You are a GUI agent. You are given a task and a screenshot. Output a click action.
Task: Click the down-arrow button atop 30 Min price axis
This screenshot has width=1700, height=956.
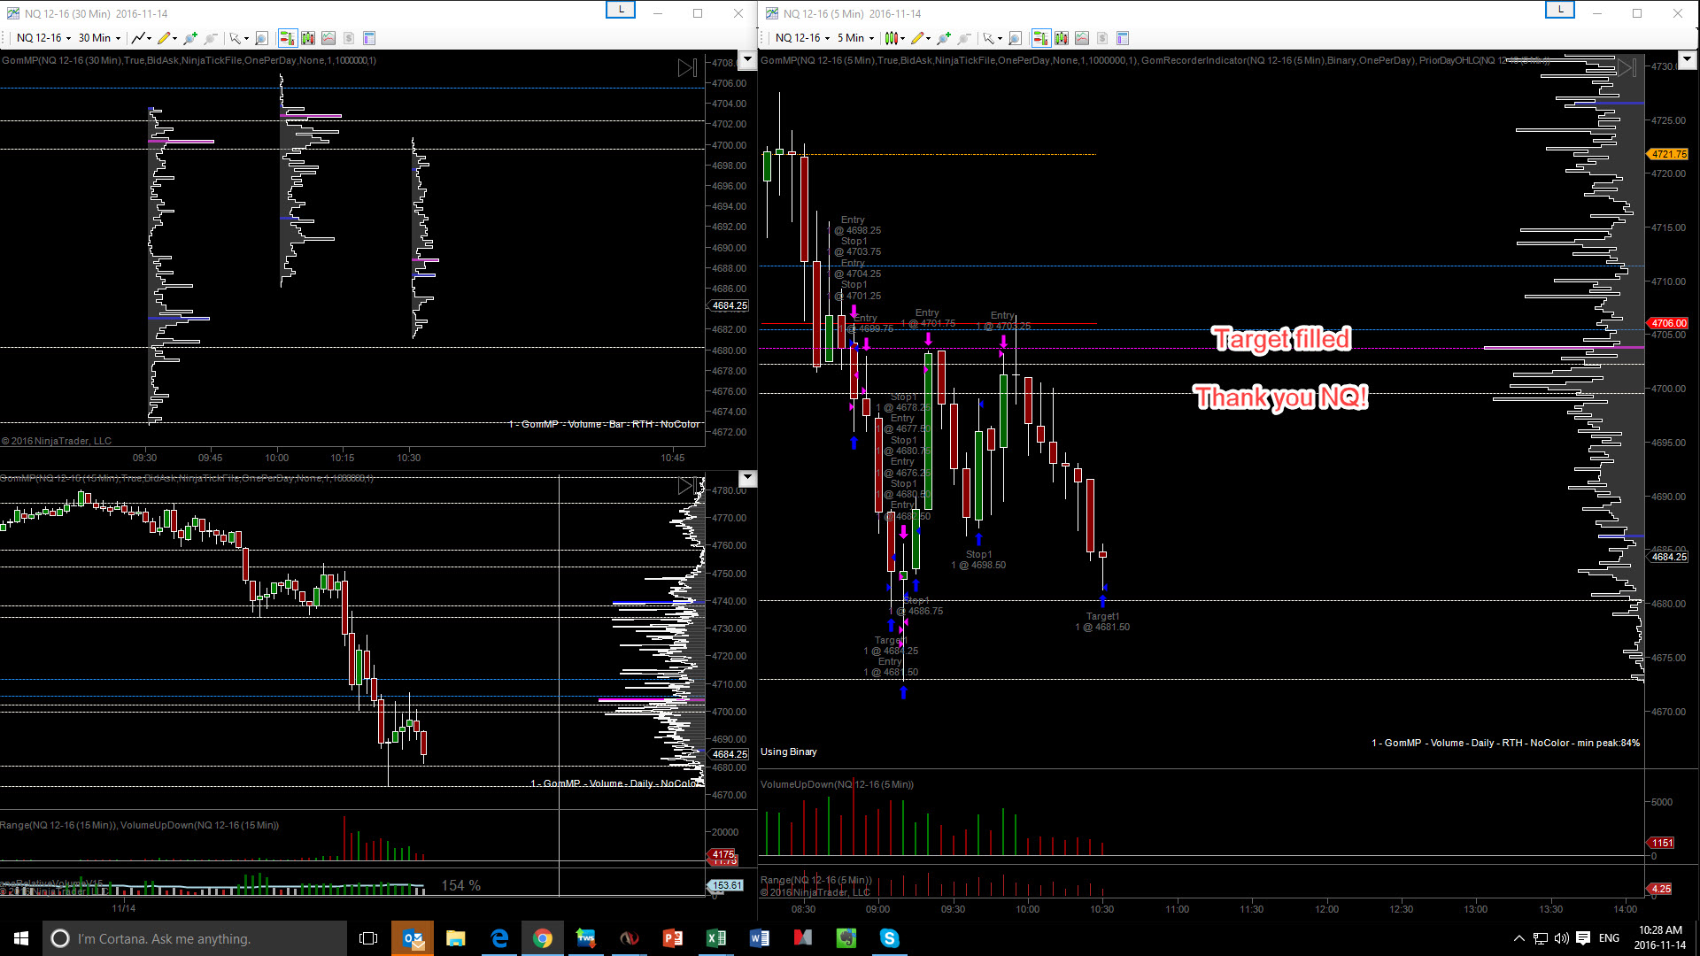[747, 60]
